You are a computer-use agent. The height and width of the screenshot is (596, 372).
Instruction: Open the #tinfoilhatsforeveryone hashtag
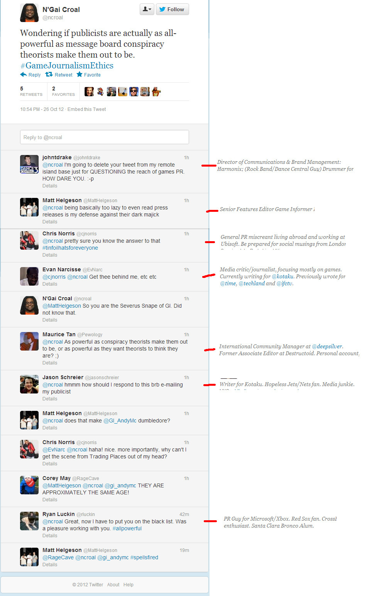(70, 248)
